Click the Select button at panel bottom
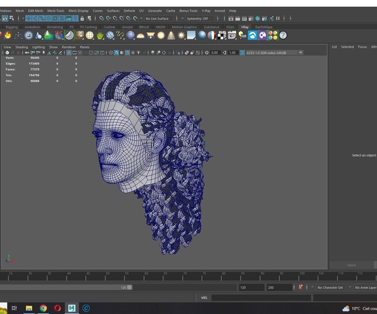Screen dimensions: 377x314 [x=351, y=265]
